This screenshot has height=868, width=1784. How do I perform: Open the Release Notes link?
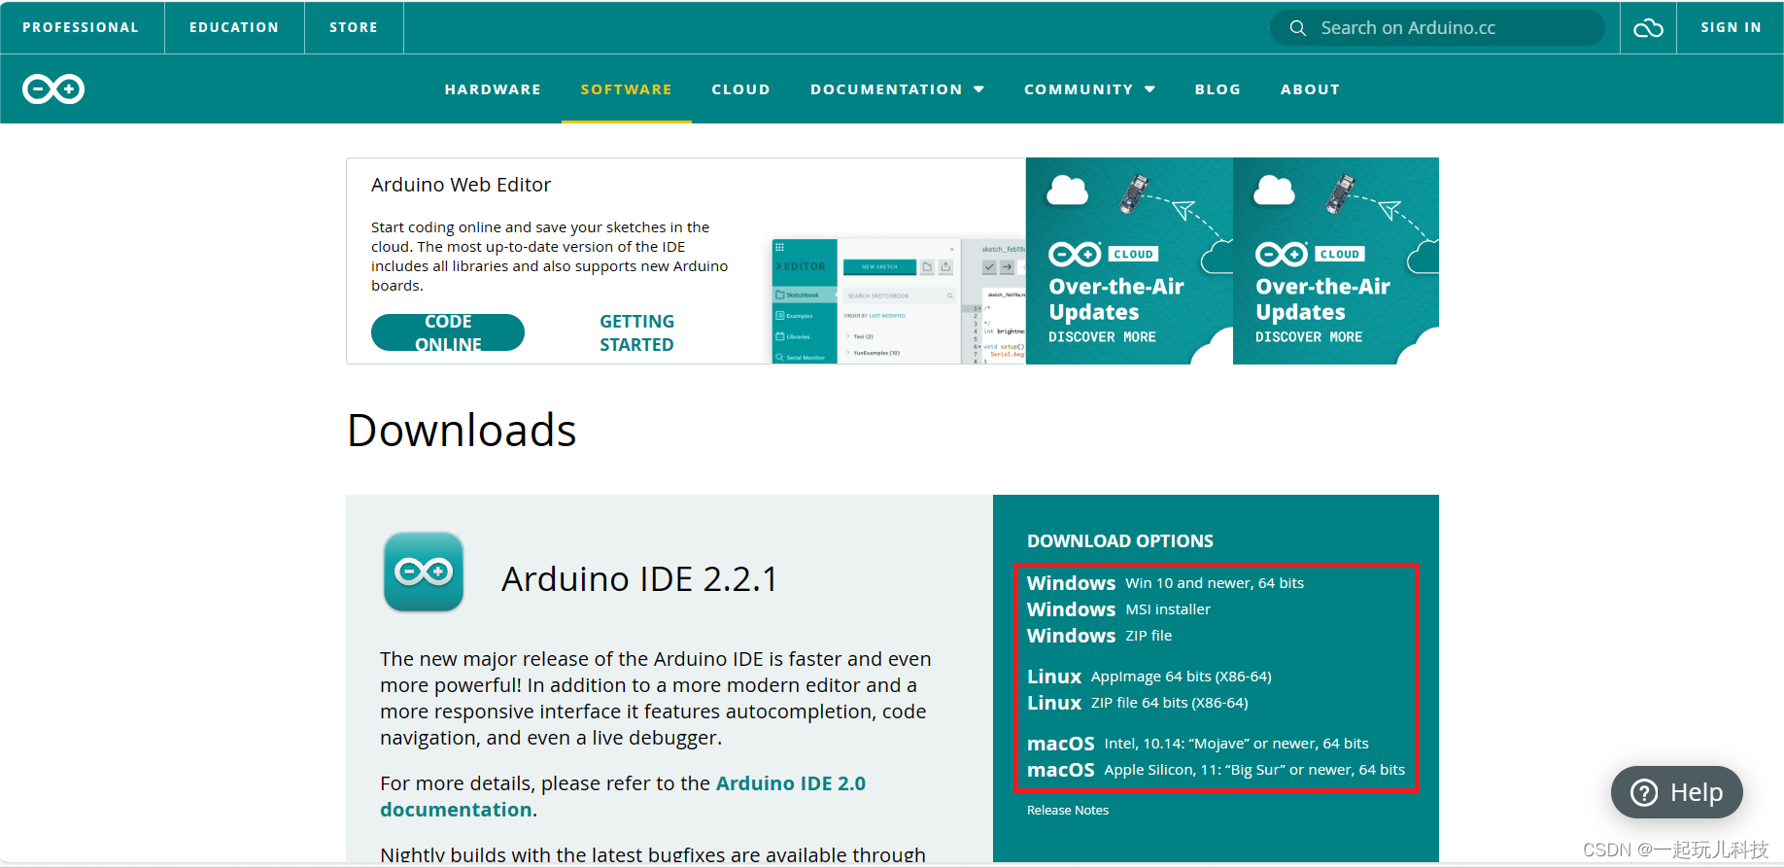click(1067, 811)
